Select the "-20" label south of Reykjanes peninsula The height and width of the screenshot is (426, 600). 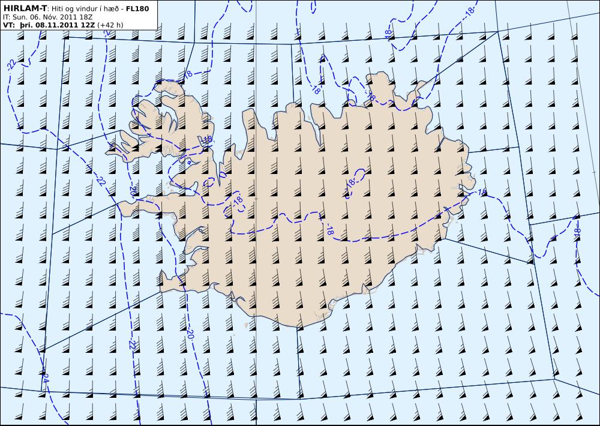point(190,334)
